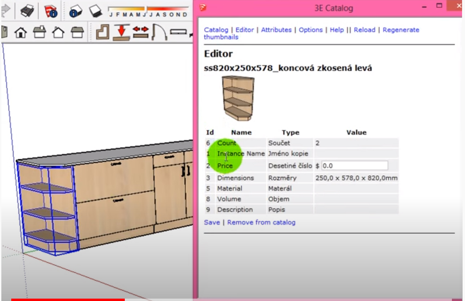Open the Options link in 3E Catalog
This screenshot has width=465, height=301.
coord(311,30)
